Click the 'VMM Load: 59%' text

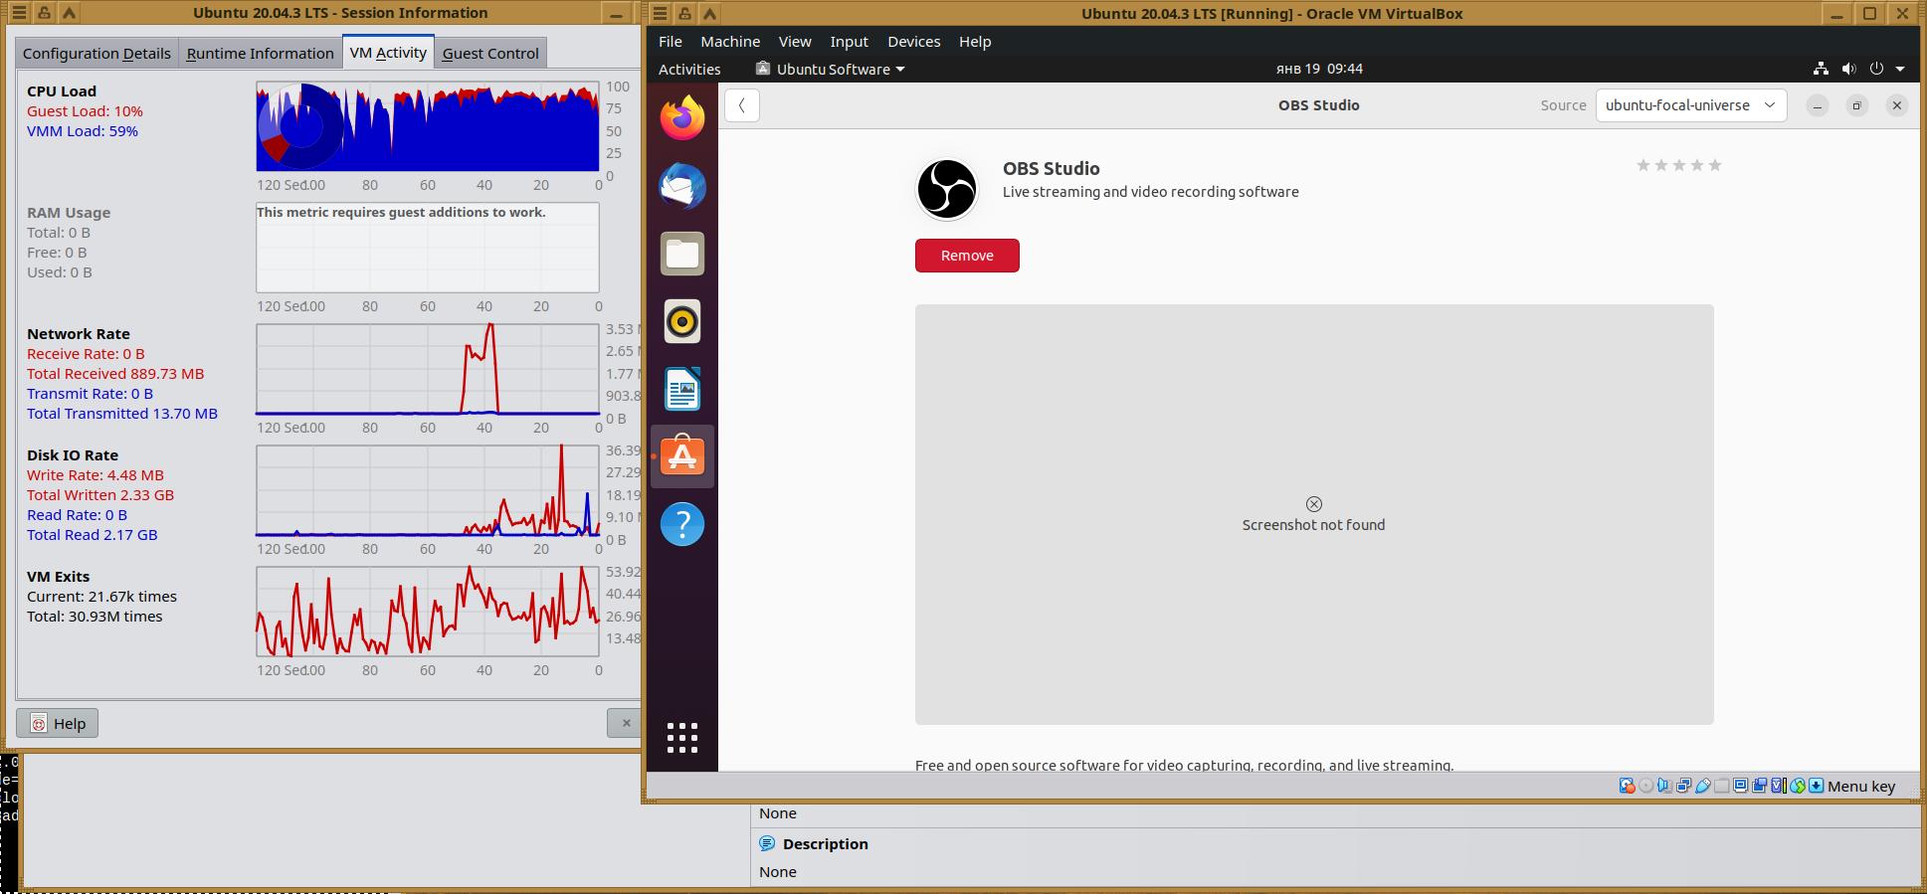click(83, 131)
